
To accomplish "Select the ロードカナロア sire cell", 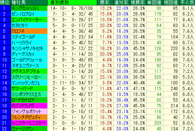I will [29, 100].
